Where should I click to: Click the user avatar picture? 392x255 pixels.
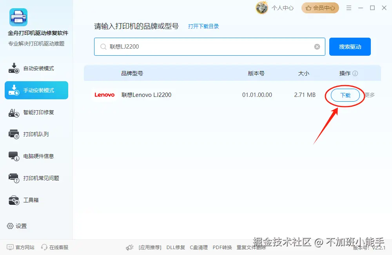click(x=261, y=8)
